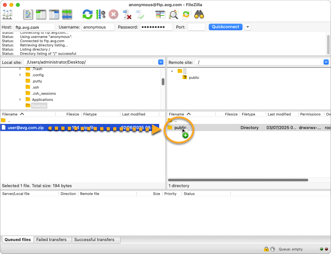This screenshot has width=331, height=254.
Task: Toggle message log display icon
Action: [28, 15]
